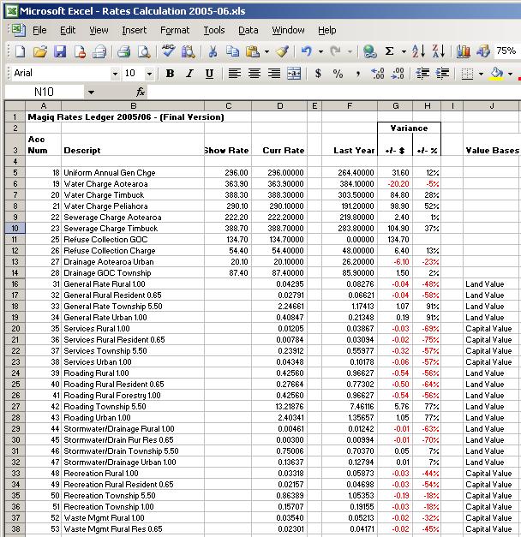Image resolution: width=521 pixels, height=537 pixels.
Task: Click the E-mail icon beside Print
Action: [99, 52]
